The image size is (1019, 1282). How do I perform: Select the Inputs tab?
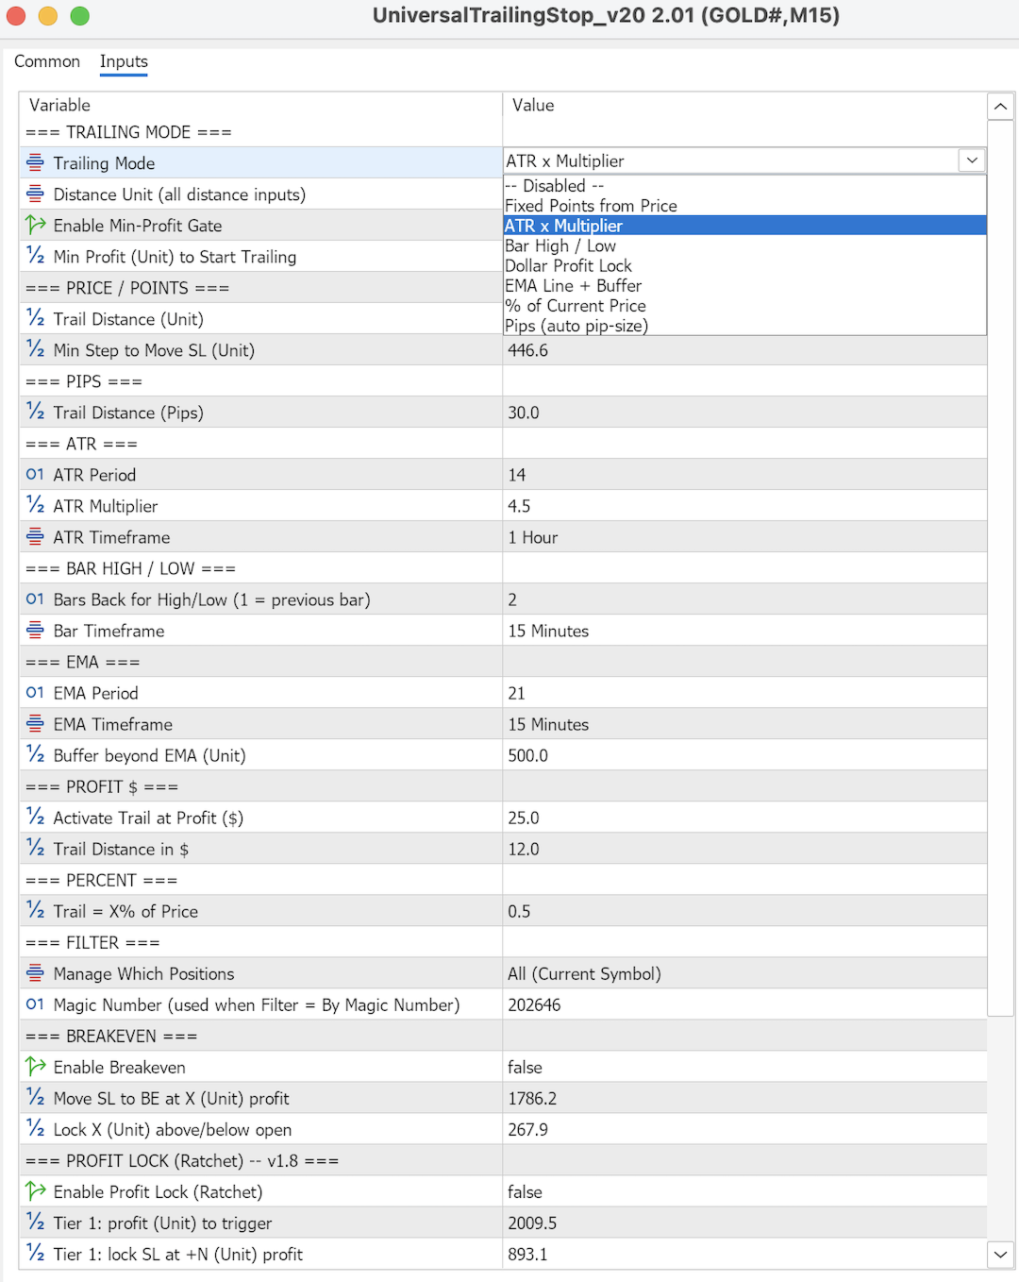[x=124, y=61]
